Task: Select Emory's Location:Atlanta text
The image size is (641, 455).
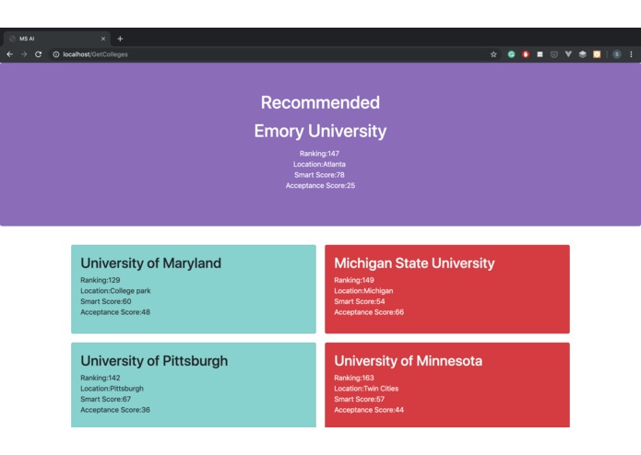Action: click(x=319, y=164)
